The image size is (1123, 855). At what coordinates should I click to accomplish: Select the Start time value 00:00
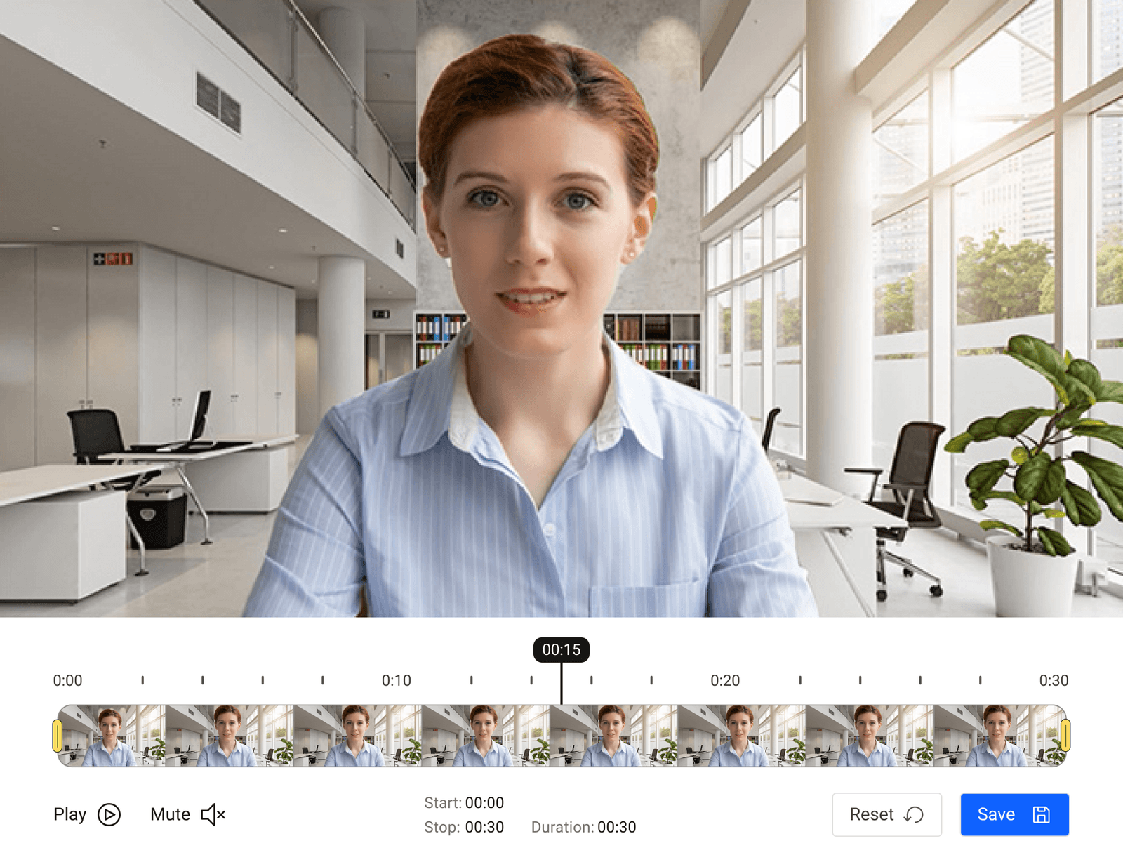(x=484, y=802)
